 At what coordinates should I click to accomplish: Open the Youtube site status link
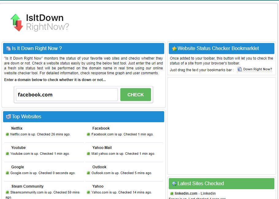(18, 148)
